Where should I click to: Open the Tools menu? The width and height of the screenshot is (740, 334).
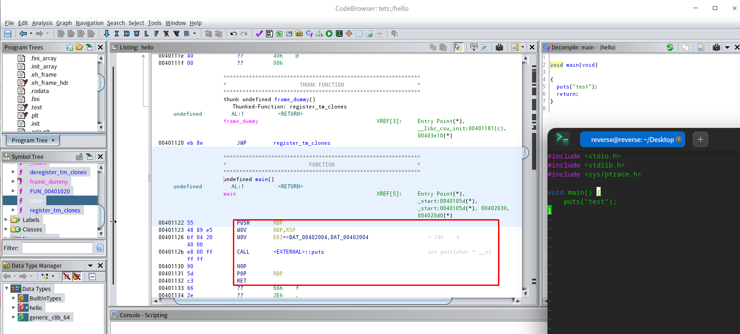(x=154, y=23)
